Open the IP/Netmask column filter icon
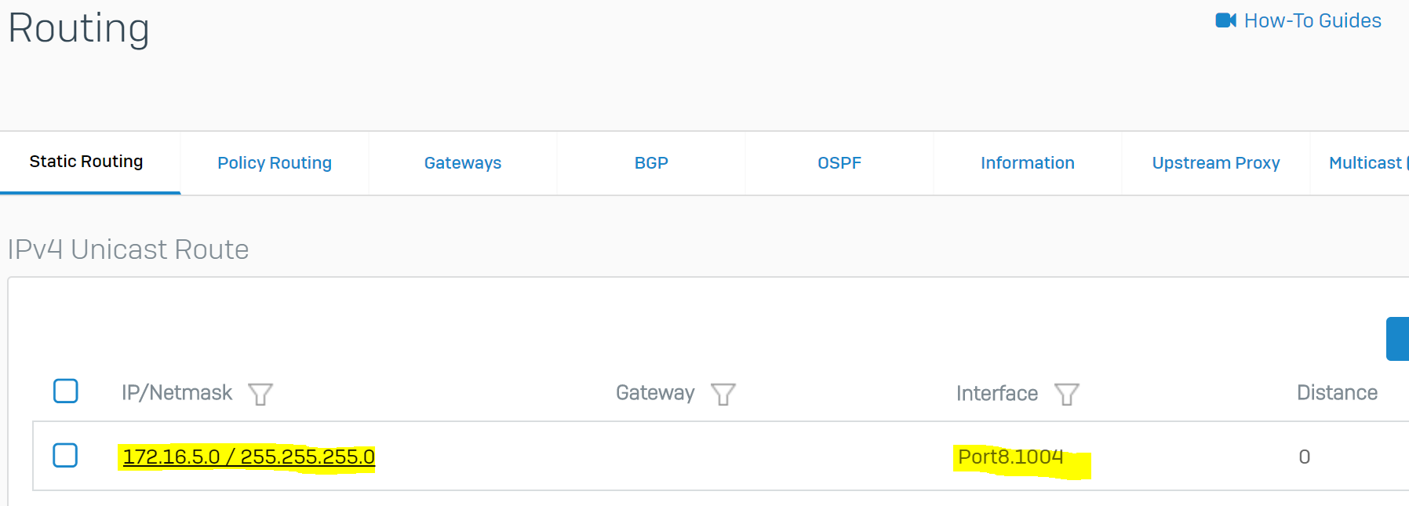This screenshot has width=1409, height=506. tap(260, 394)
